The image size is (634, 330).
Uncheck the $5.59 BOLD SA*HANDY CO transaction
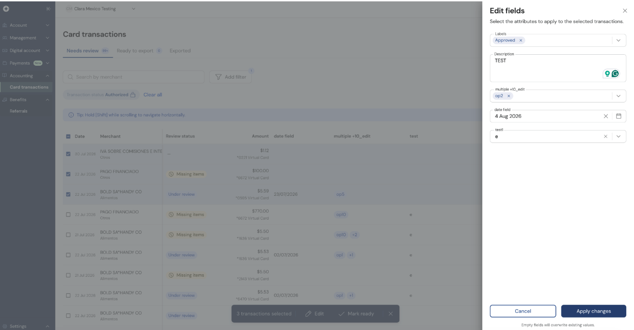tap(69, 194)
